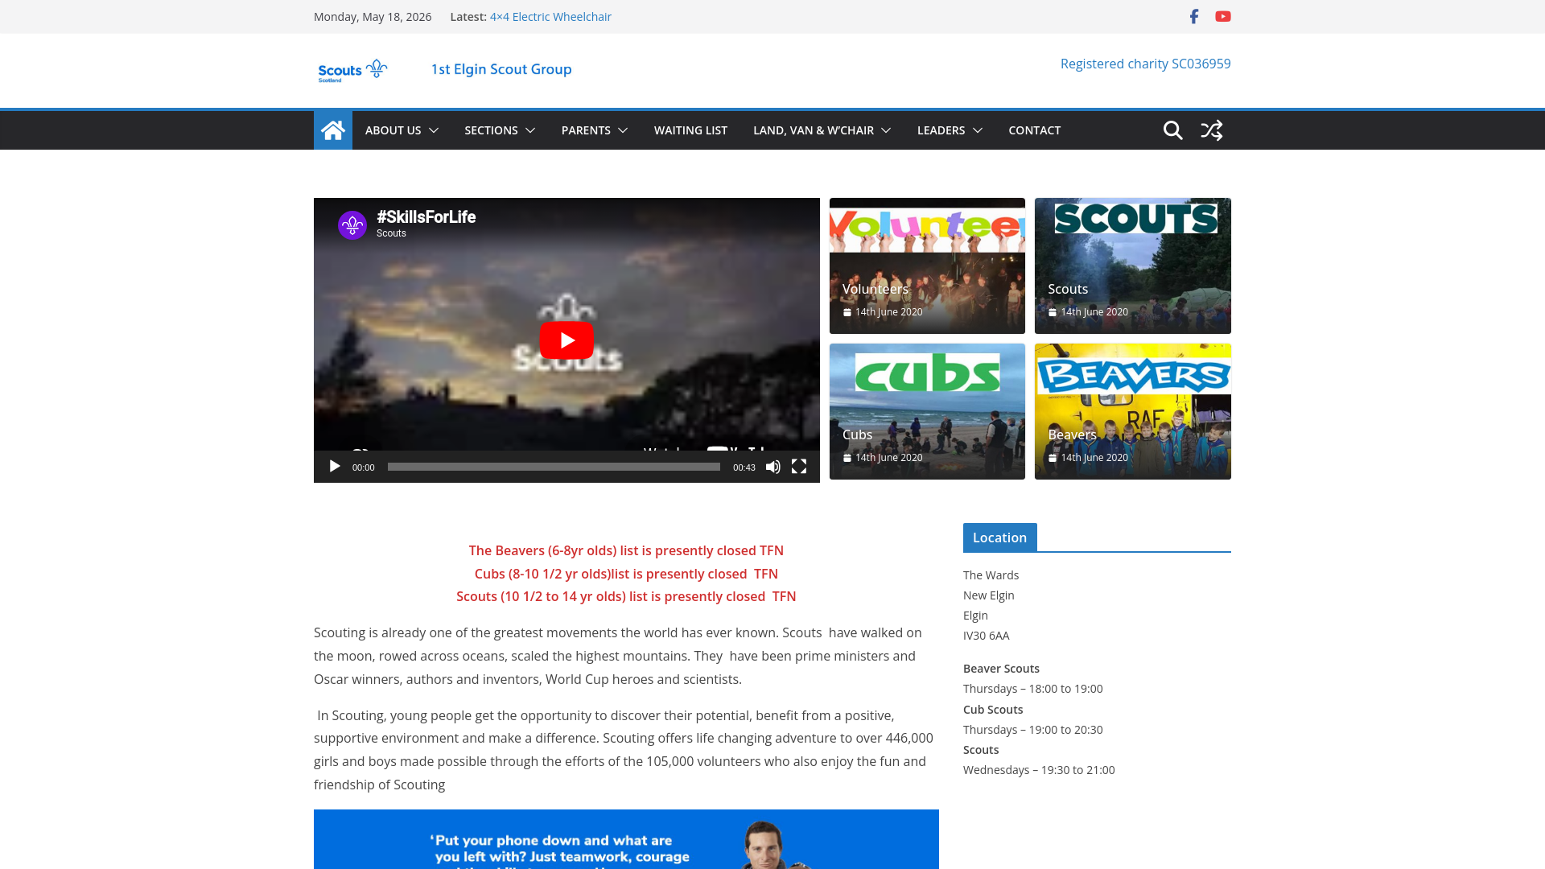Image resolution: width=1545 pixels, height=869 pixels.
Task: Click the Monday, May 18, 2026 date
Action: click(x=373, y=17)
